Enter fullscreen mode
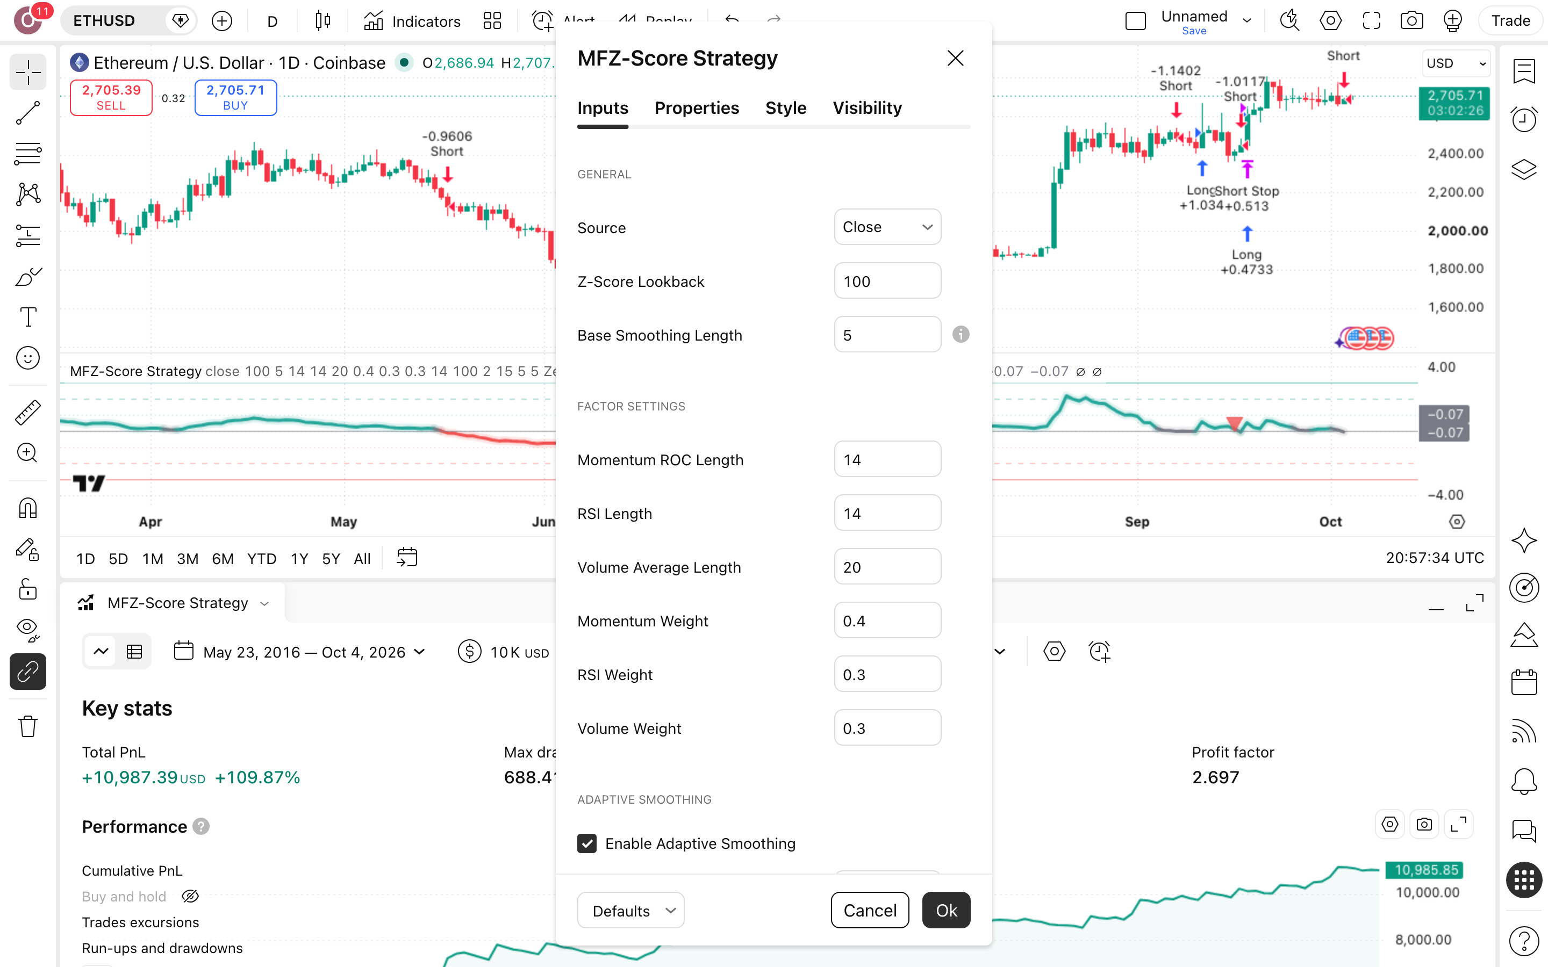 1371,21
